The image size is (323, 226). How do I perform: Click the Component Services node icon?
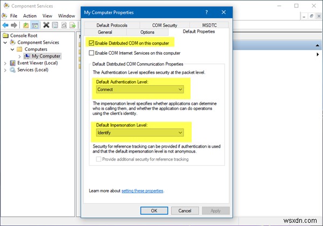[13, 42]
